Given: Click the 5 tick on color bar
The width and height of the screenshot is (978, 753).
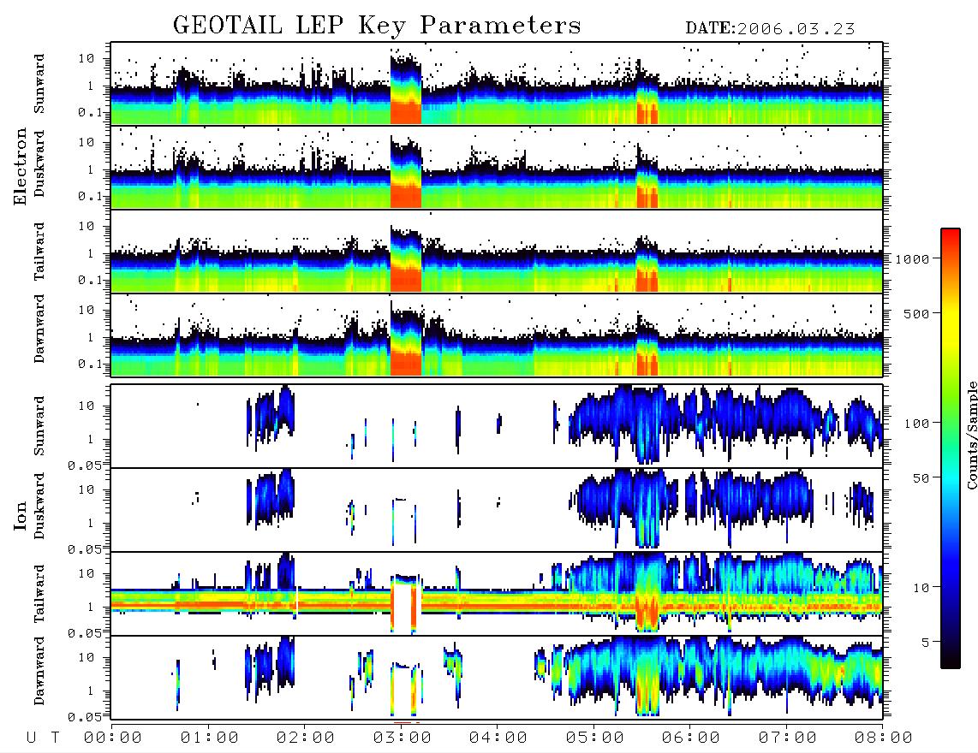Looking at the screenshot, I should click(925, 643).
